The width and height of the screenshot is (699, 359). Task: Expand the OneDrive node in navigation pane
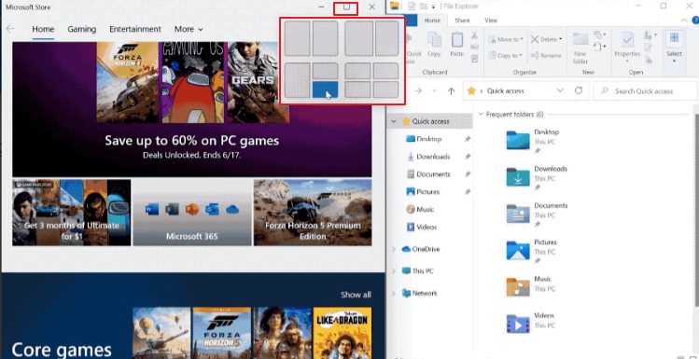pos(394,249)
